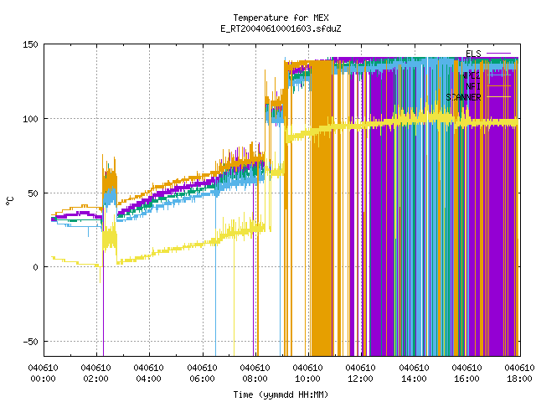Click the x-axis tick label '14:00'
This screenshot has width=536, height=402.
coord(414,379)
